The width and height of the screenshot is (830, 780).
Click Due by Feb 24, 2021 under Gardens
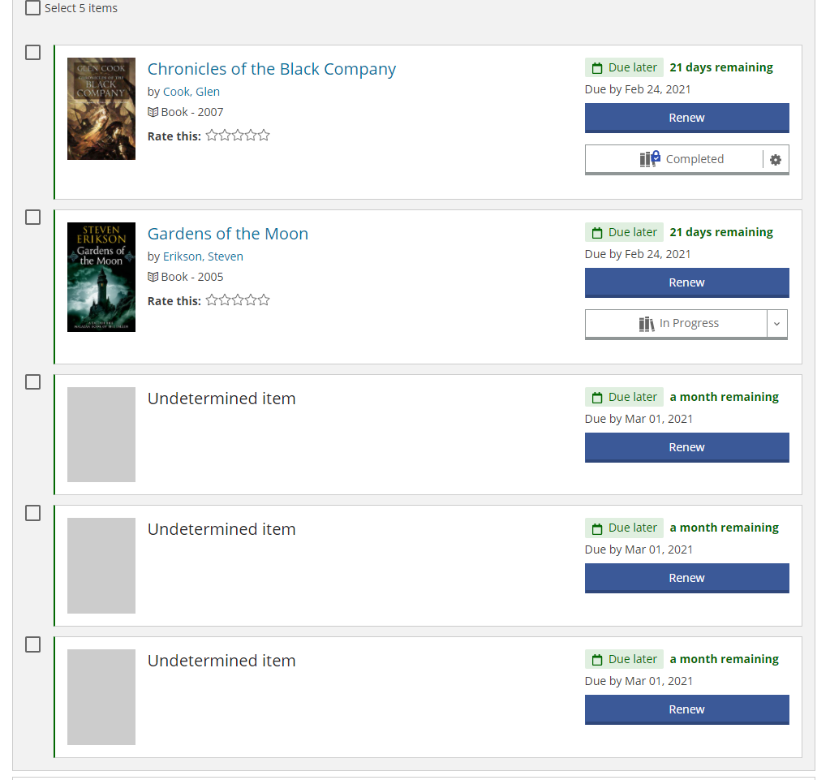[x=638, y=254]
